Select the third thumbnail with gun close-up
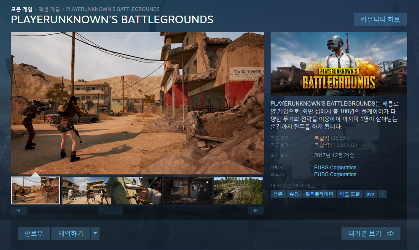The width and height of the screenshot is (419, 250). (137, 190)
